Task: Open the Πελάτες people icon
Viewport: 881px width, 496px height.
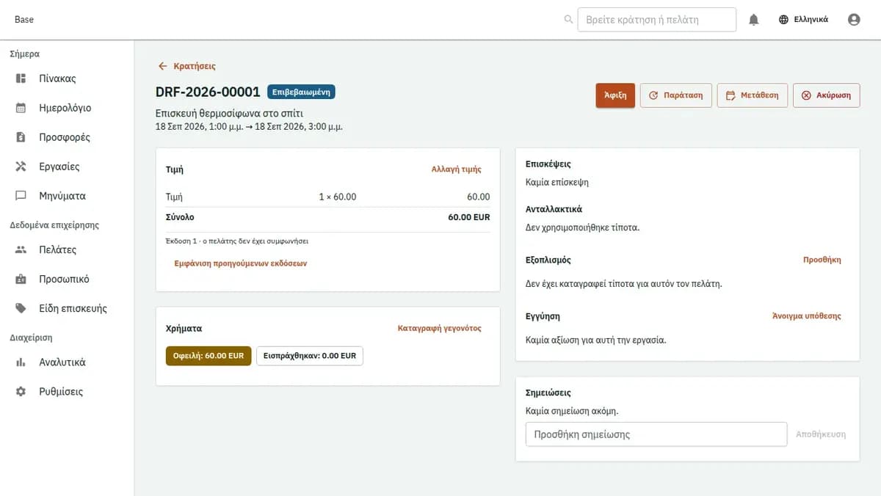Action: 21,249
